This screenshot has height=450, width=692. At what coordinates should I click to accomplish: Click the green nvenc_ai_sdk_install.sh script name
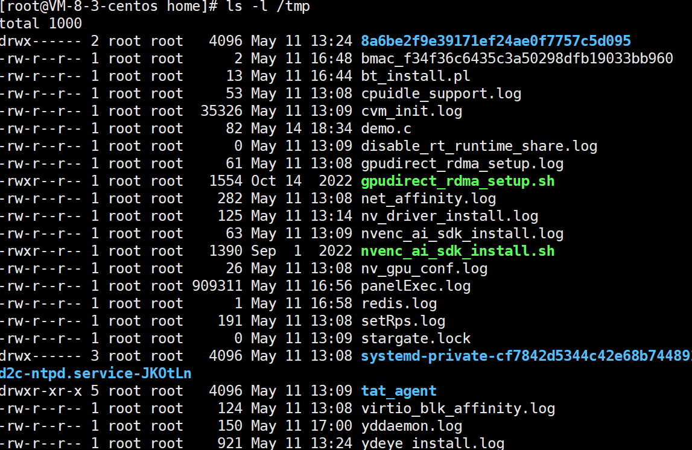[x=457, y=251]
